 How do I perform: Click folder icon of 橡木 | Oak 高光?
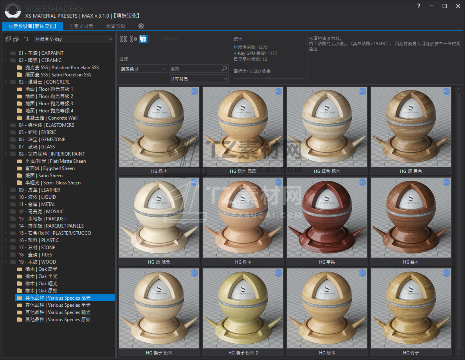20,269
